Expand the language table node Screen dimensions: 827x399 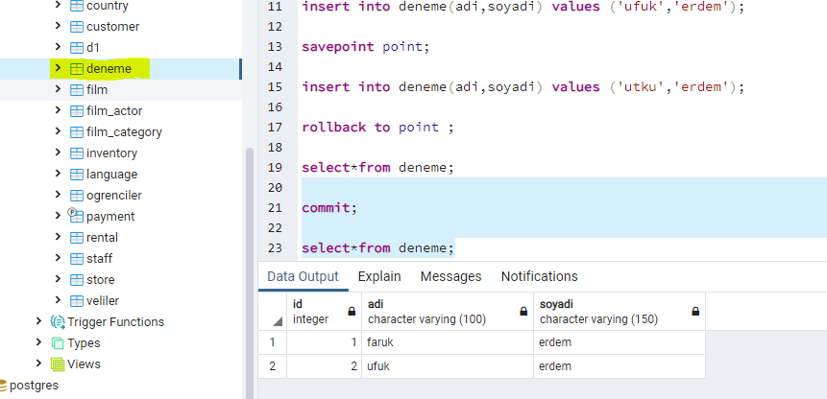(x=58, y=174)
